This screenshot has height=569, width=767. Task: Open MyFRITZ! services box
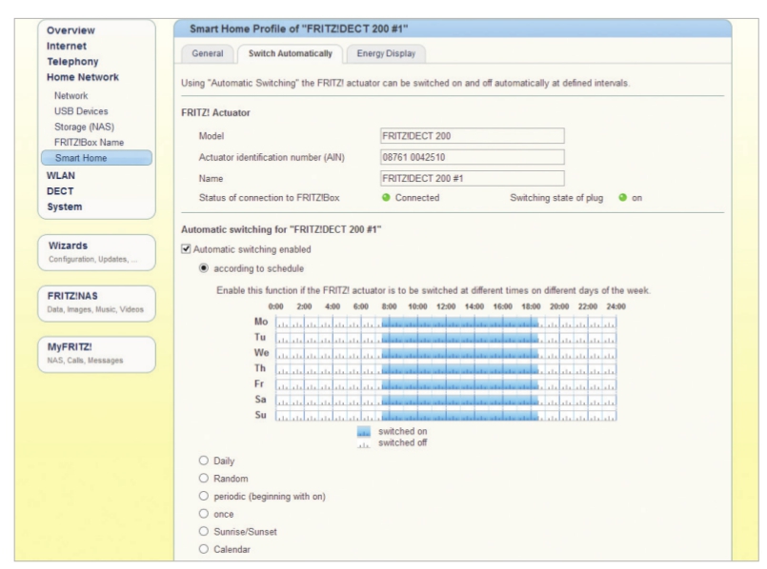97,354
